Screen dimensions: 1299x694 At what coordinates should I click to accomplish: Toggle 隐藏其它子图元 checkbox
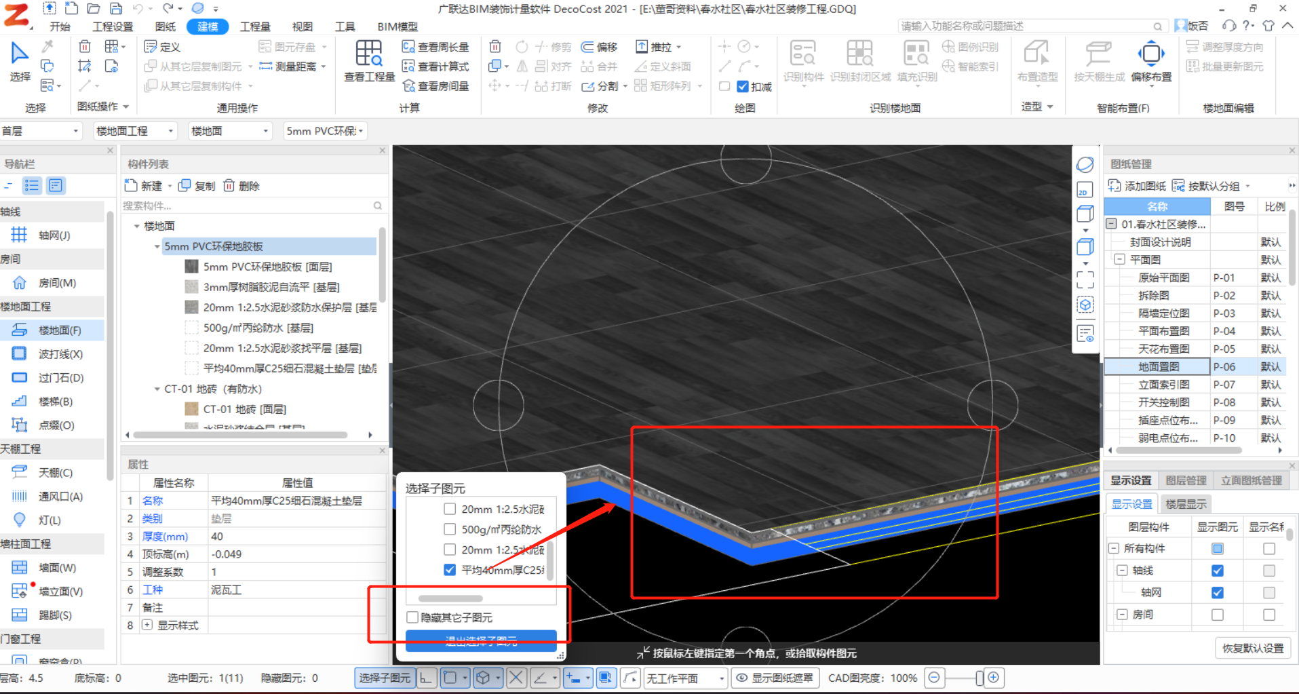point(412,617)
